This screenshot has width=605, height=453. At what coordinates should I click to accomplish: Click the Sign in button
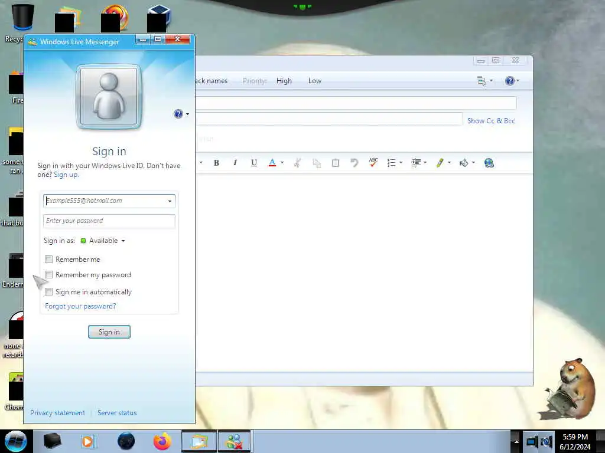(109, 332)
